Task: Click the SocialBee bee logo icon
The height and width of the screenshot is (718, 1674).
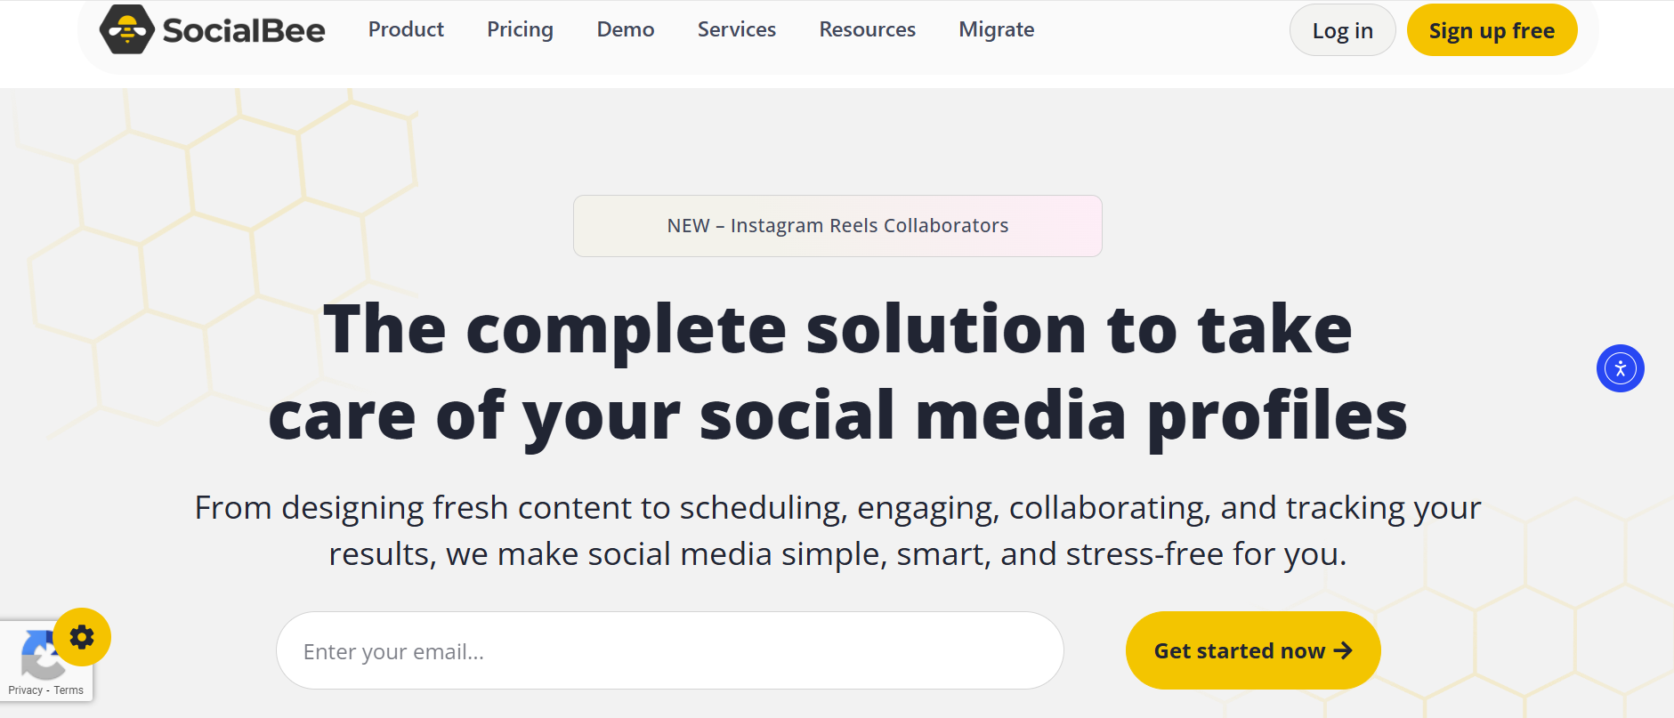Action: 127,29
